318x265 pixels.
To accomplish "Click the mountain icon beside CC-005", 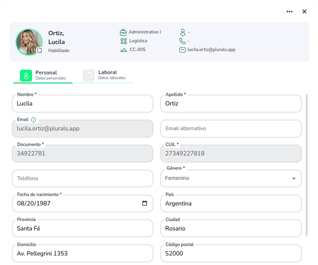I will coord(123,50).
